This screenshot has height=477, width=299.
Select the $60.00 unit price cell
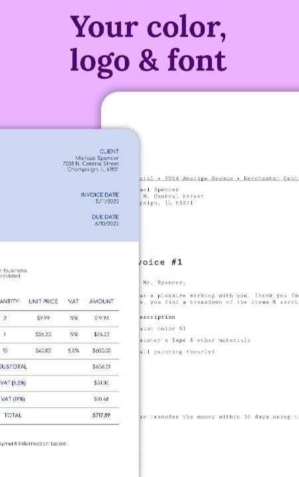click(x=43, y=351)
